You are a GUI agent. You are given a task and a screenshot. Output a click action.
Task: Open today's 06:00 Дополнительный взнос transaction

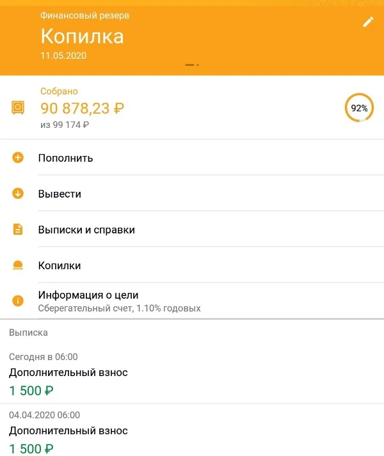[68, 373]
